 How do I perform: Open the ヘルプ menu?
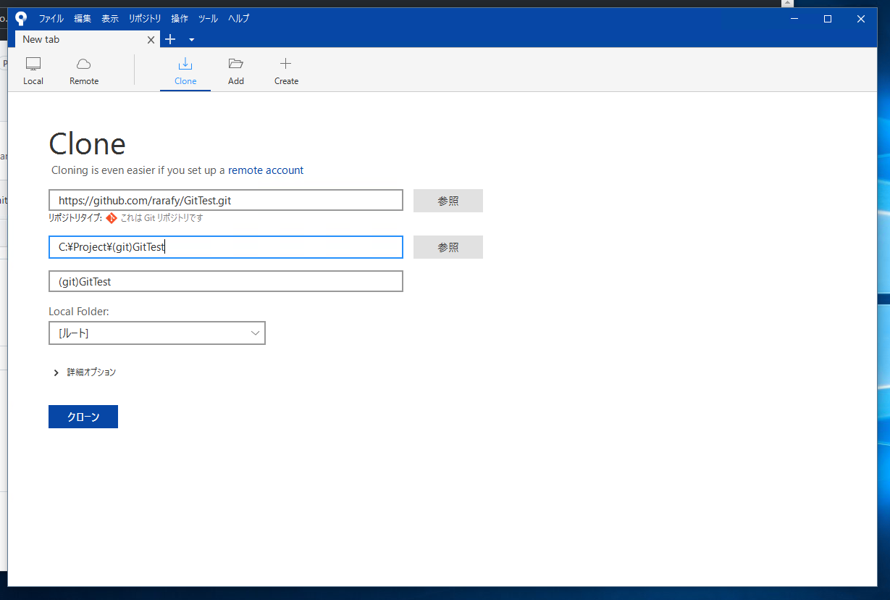point(238,19)
